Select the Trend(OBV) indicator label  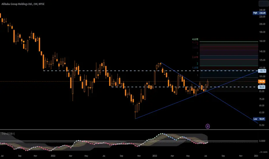coord(8,134)
